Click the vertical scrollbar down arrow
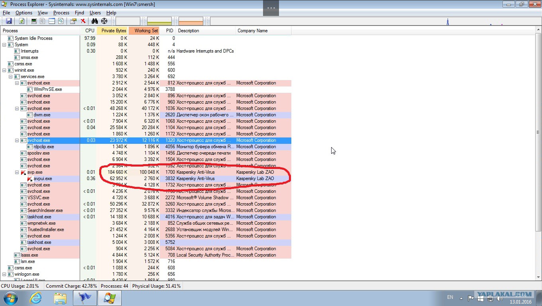 [x=538, y=278]
